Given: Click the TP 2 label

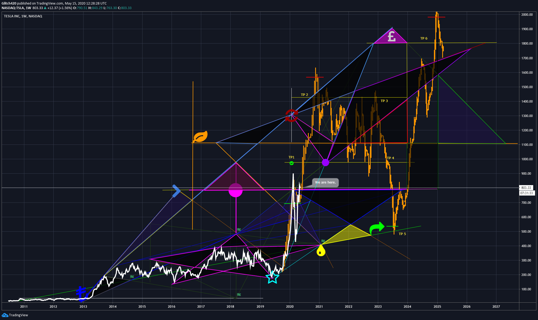Looking at the screenshot, I should 304,95.
